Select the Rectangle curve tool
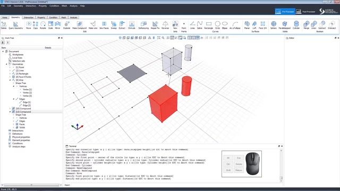 [209, 25]
